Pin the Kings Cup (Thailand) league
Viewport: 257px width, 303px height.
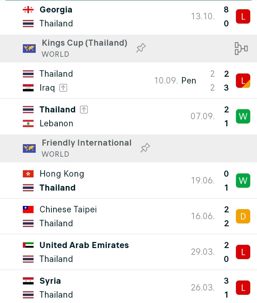141,48
